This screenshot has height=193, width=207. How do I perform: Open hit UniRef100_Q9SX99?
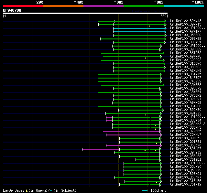[x=186, y=39]
